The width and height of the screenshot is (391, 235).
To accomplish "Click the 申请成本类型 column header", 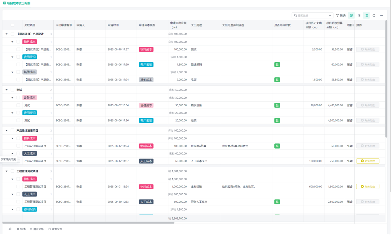I will 147,25.
